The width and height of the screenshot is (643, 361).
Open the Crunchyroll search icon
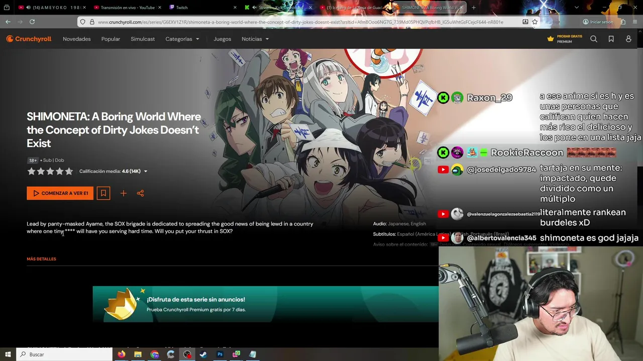[x=594, y=39]
